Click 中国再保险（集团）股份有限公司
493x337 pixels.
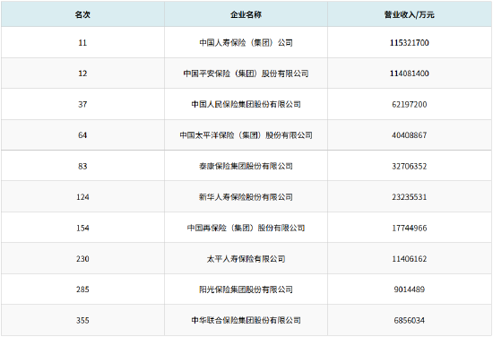tap(246, 228)
